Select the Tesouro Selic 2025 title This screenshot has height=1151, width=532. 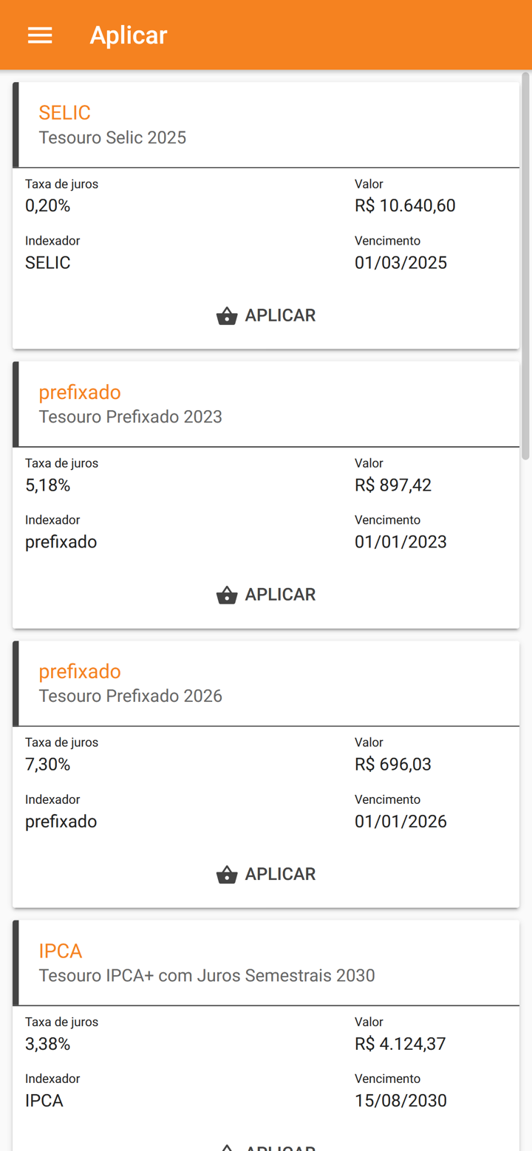112,137
